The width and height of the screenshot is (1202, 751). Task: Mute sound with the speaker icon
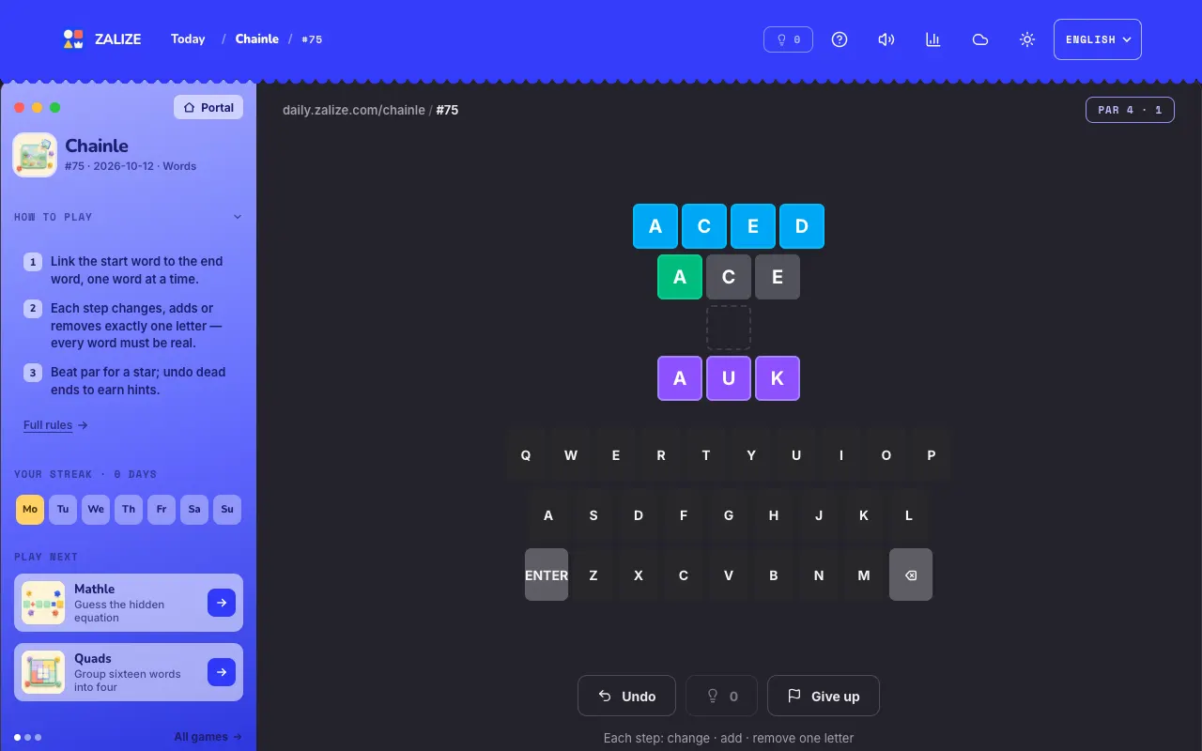coord(886,39)
